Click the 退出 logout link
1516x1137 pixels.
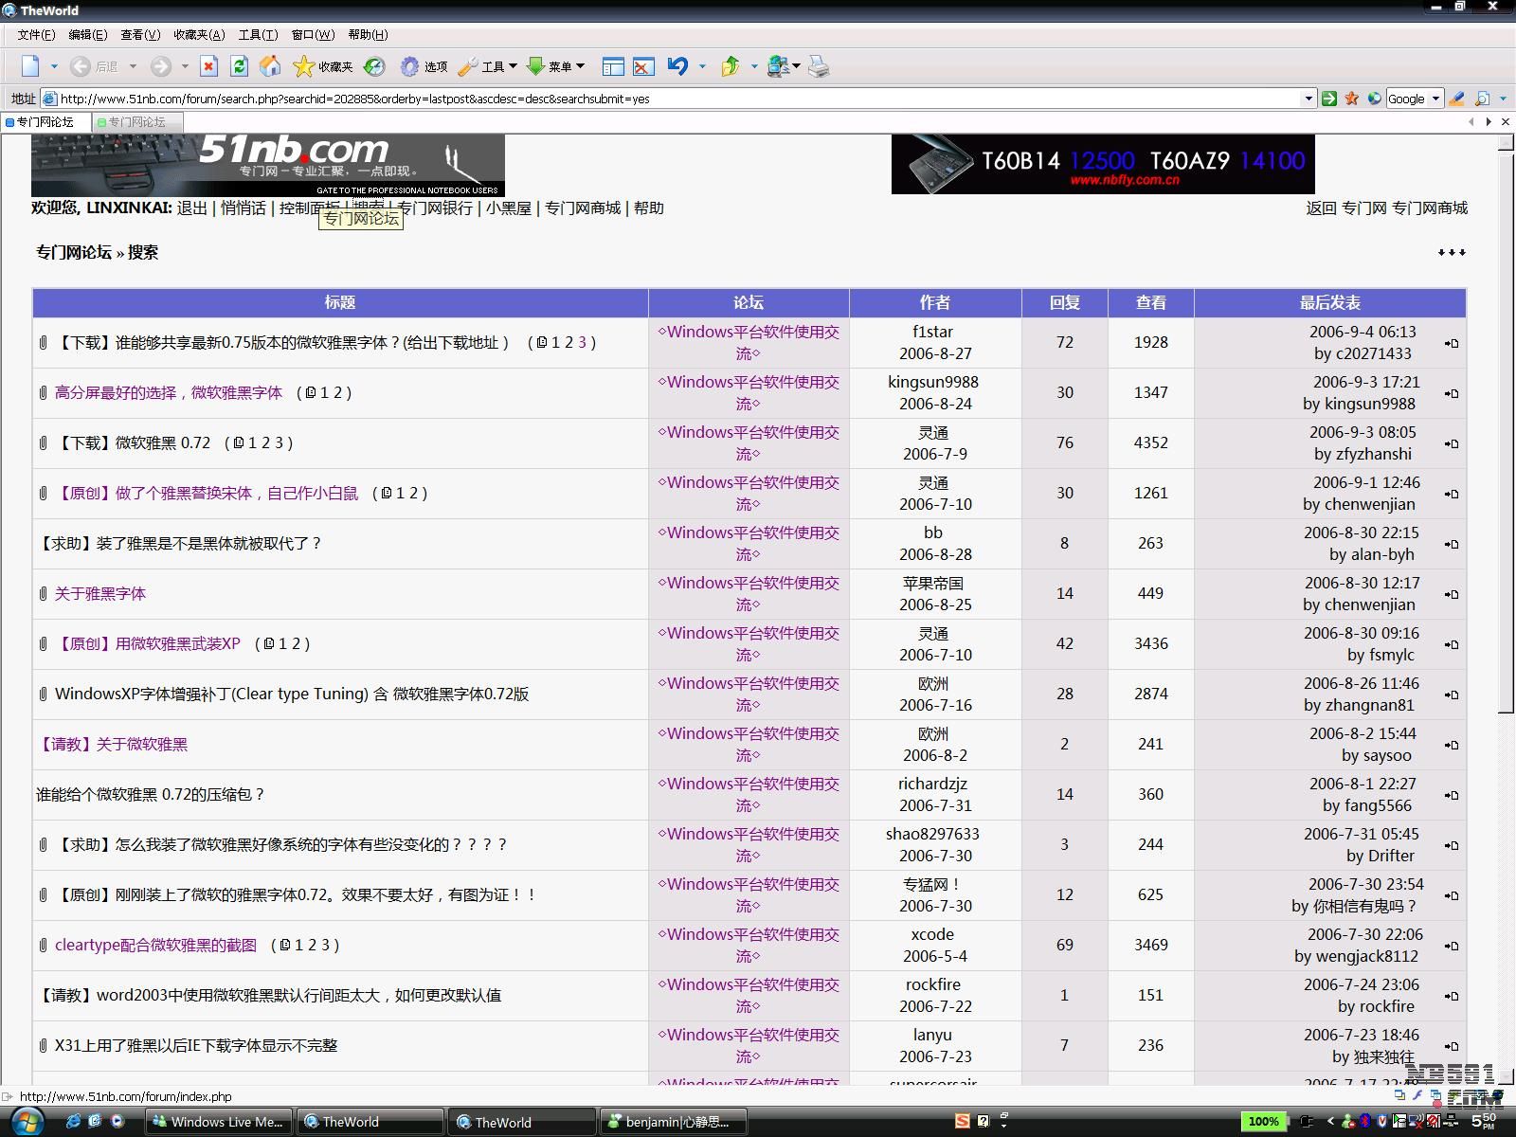pyautogui.click(x=192, y=208)
